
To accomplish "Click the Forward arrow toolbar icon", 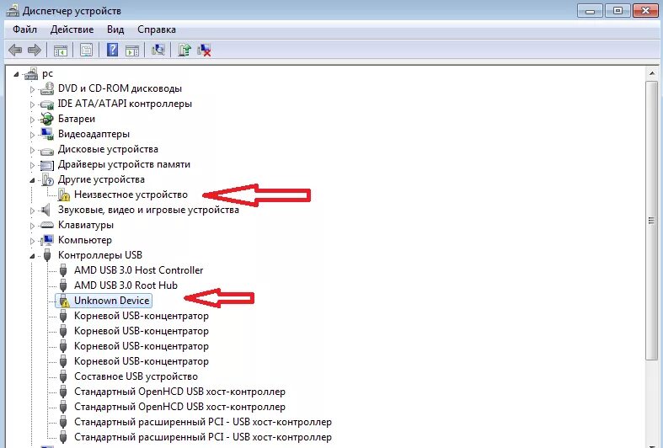I will point(35,51).
